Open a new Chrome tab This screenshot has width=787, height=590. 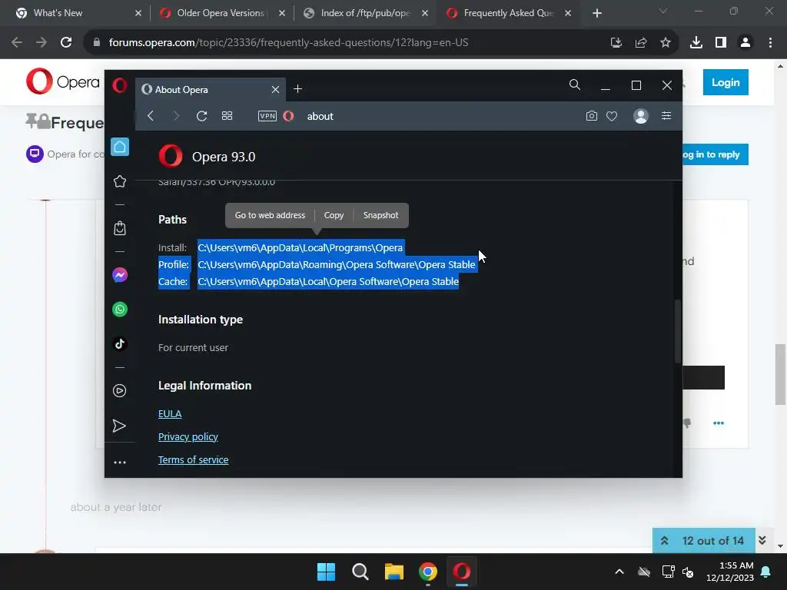pyautogui.click(x=596, y=13)
